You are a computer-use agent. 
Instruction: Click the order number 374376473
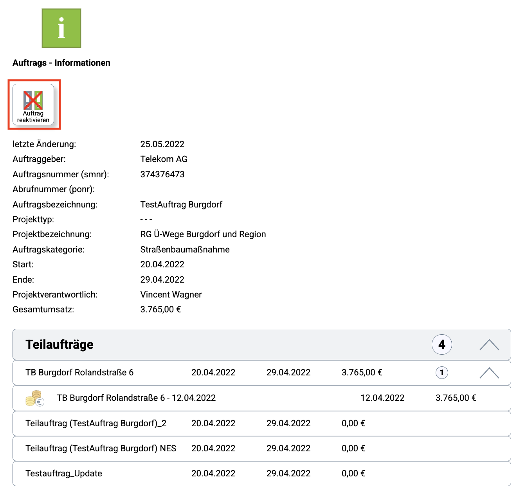tap(162, 175)
